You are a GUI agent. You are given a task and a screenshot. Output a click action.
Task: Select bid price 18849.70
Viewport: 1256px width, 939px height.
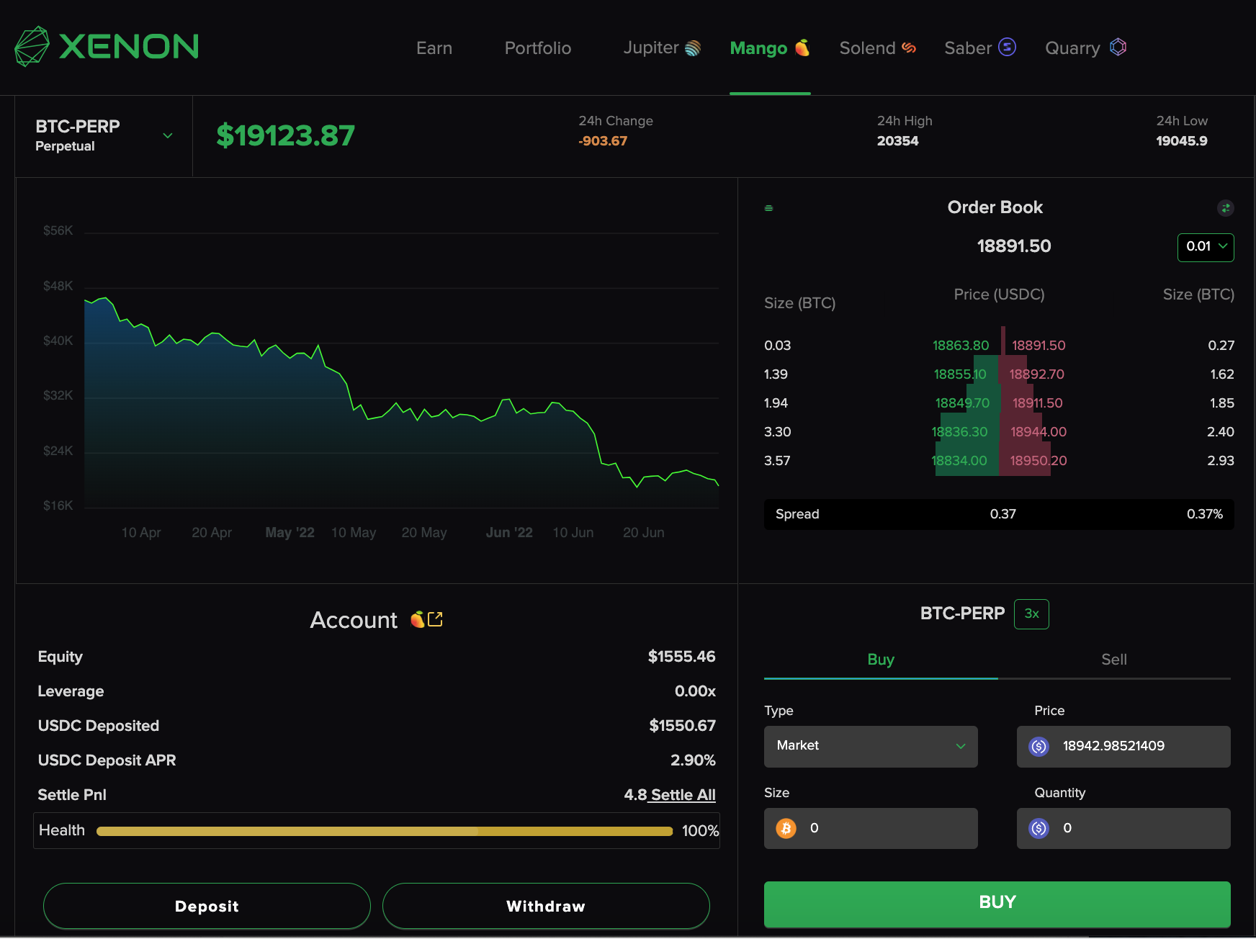coord(962,403)
